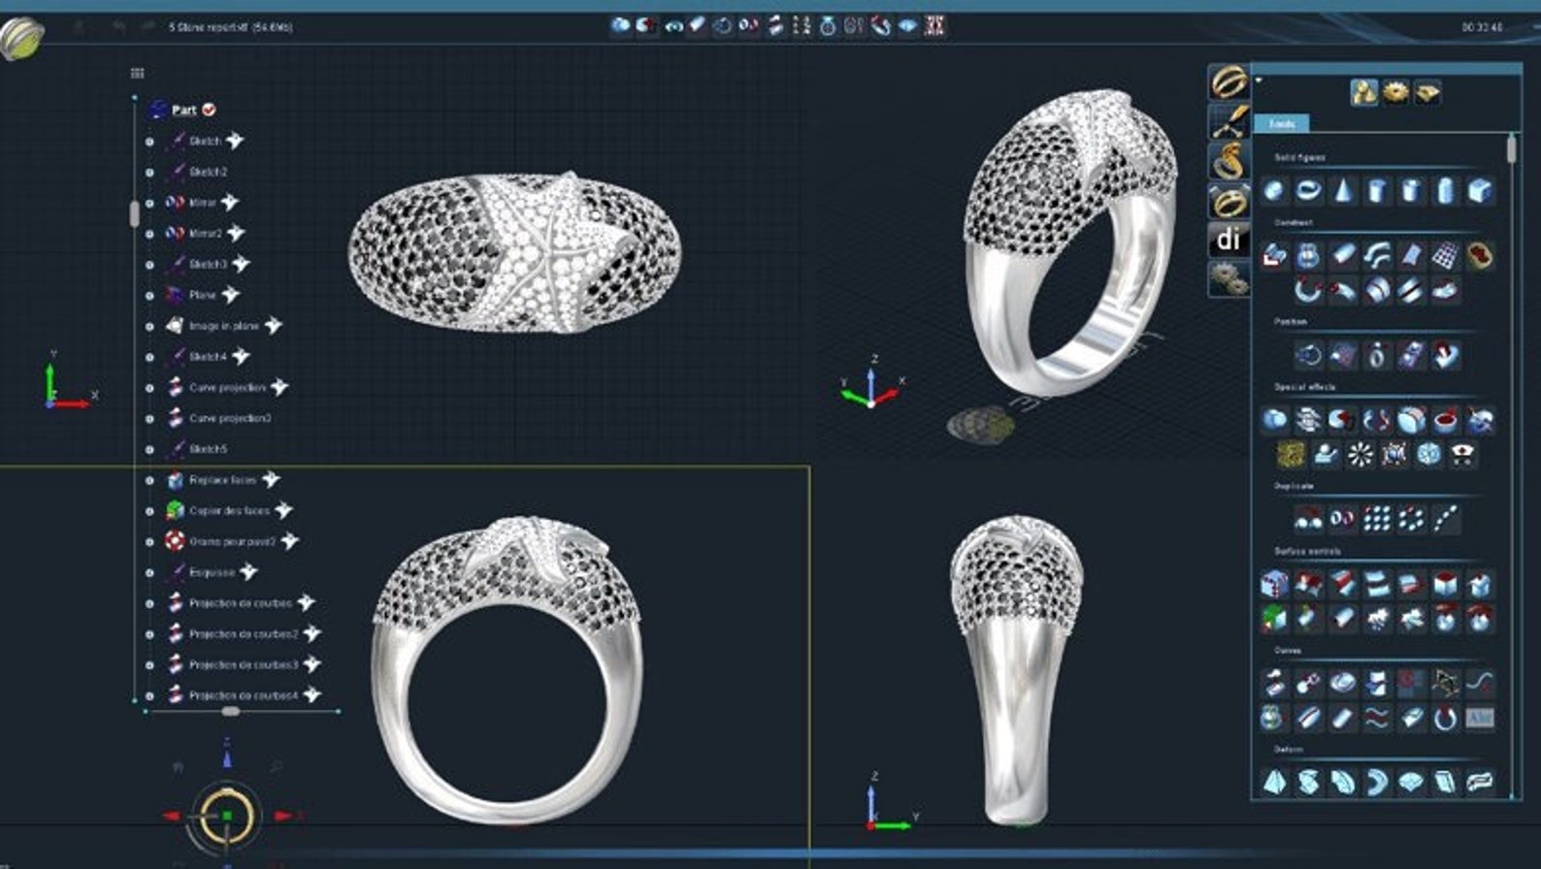This screenshot has height=869, width=1541.
Task: Click the eye view icon in top toolbar
Action: coord(672,26)
